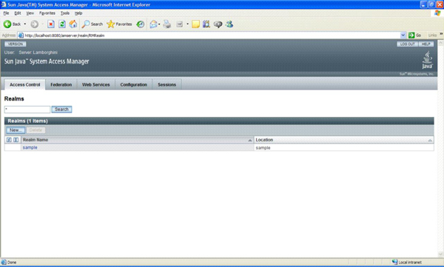Viewport: 444px width, 267px height.
Task: Click the browser Back button
Action: click(x=12, y=24)
